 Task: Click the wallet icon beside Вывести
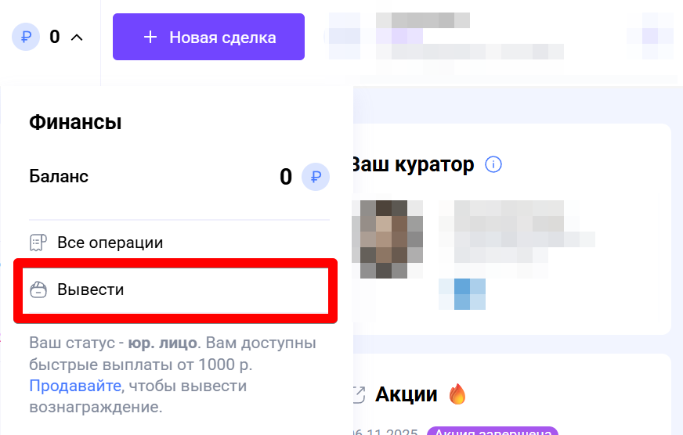coord(38,289)
